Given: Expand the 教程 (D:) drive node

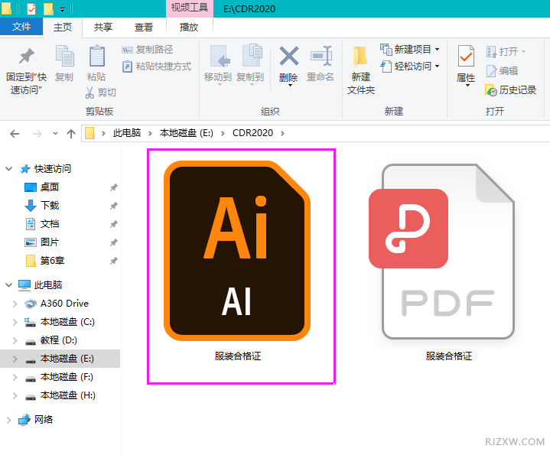Looking at the screenshot, I should click(15, 340).
